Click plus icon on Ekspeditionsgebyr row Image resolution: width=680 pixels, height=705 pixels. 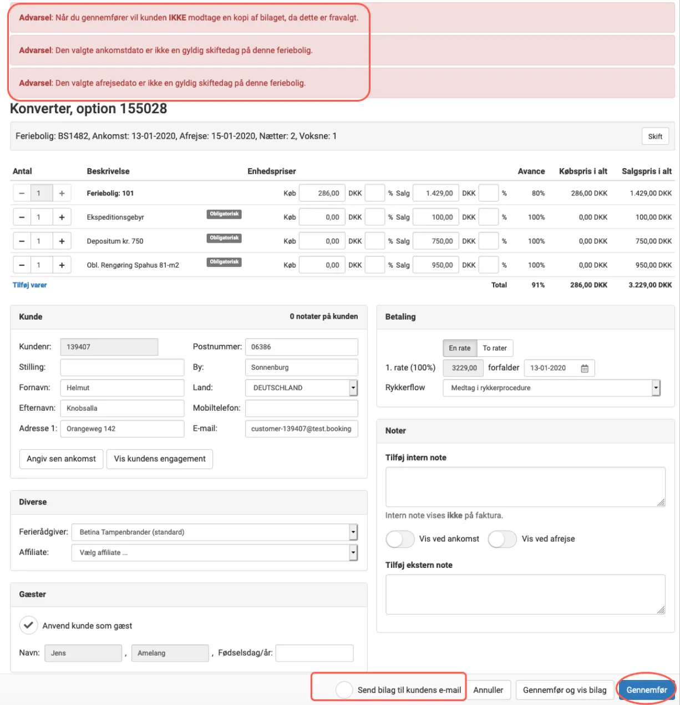(x=62, y=217)
